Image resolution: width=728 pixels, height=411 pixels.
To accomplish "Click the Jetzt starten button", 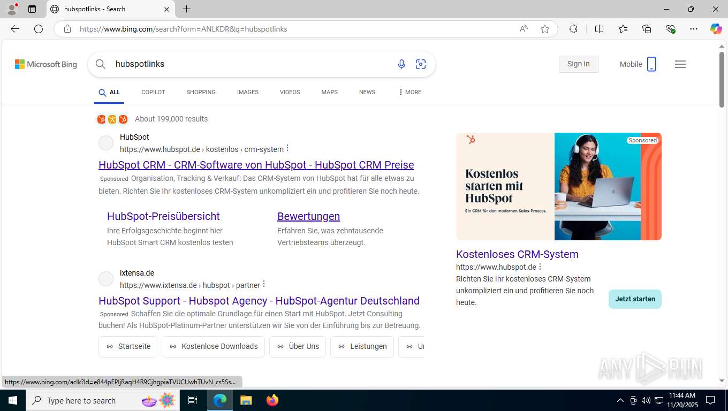I will (x=635, y=299).
